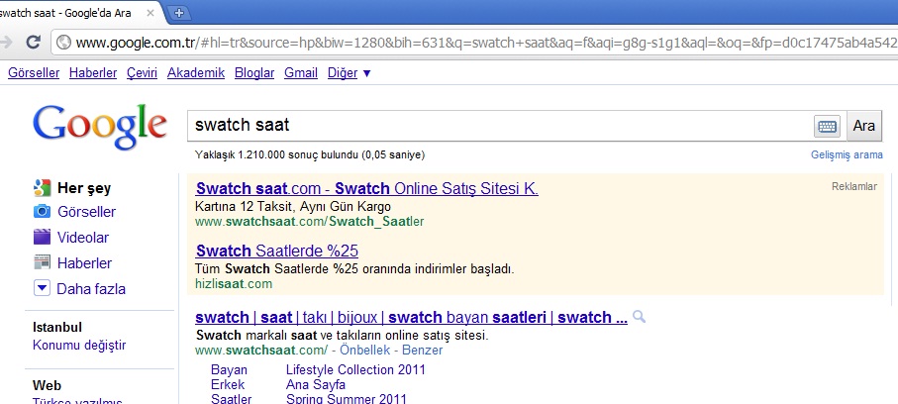898x404 pixels.
Task: Click the Her şey sidebar icon
Action: 42,187
